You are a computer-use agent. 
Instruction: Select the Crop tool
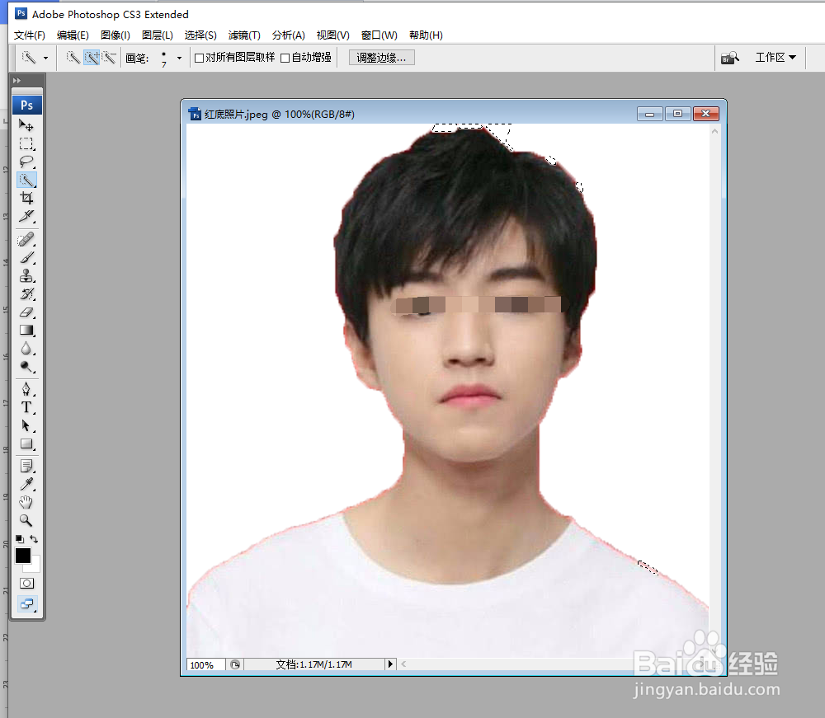(x=26, y=198)
